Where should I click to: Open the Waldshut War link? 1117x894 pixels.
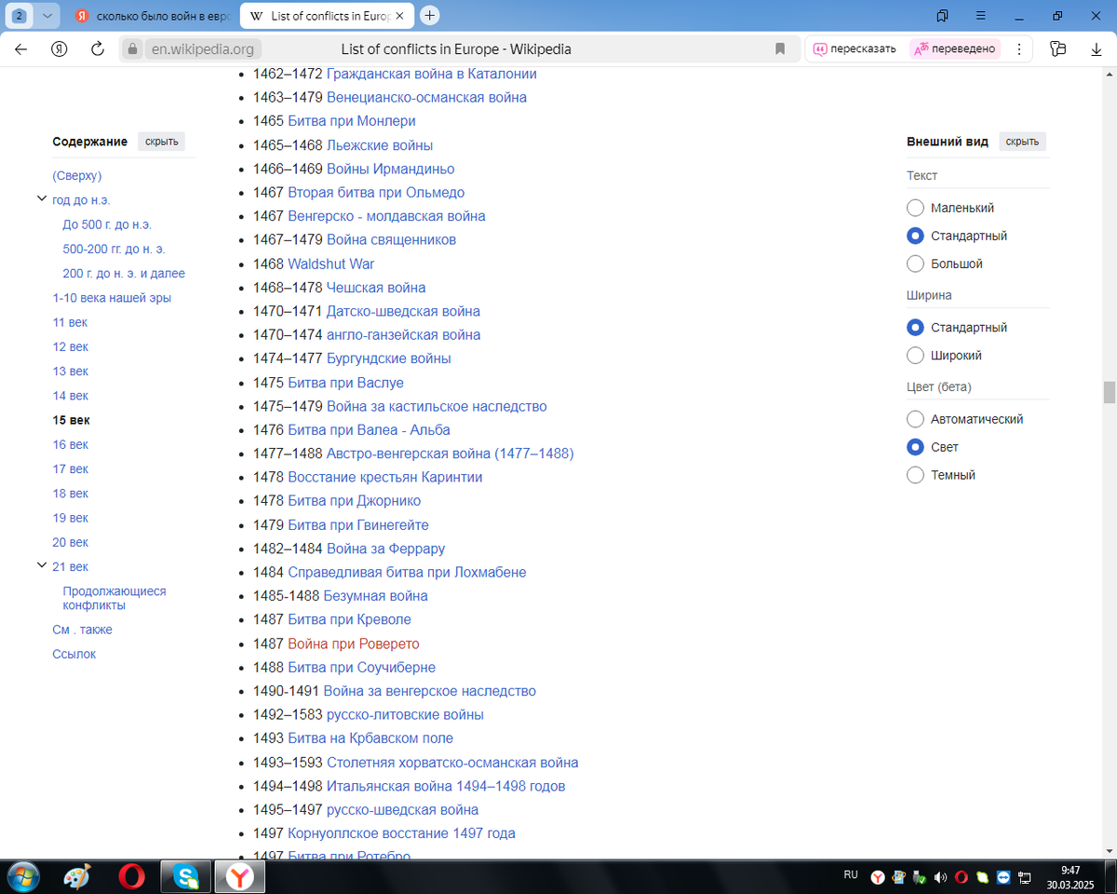[x=330, y=264]
